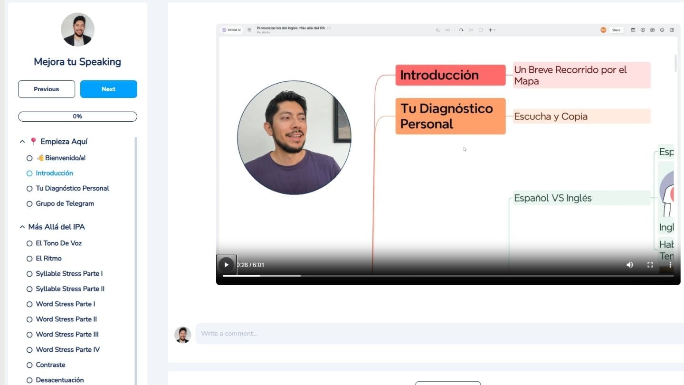
Task: Click the Xmind AI button in the video
Action: [x=231, y=30]
